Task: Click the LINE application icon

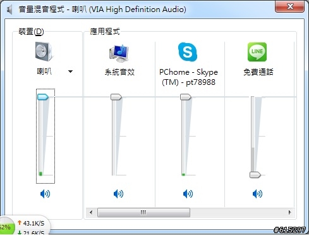Action: pos(257,52)
